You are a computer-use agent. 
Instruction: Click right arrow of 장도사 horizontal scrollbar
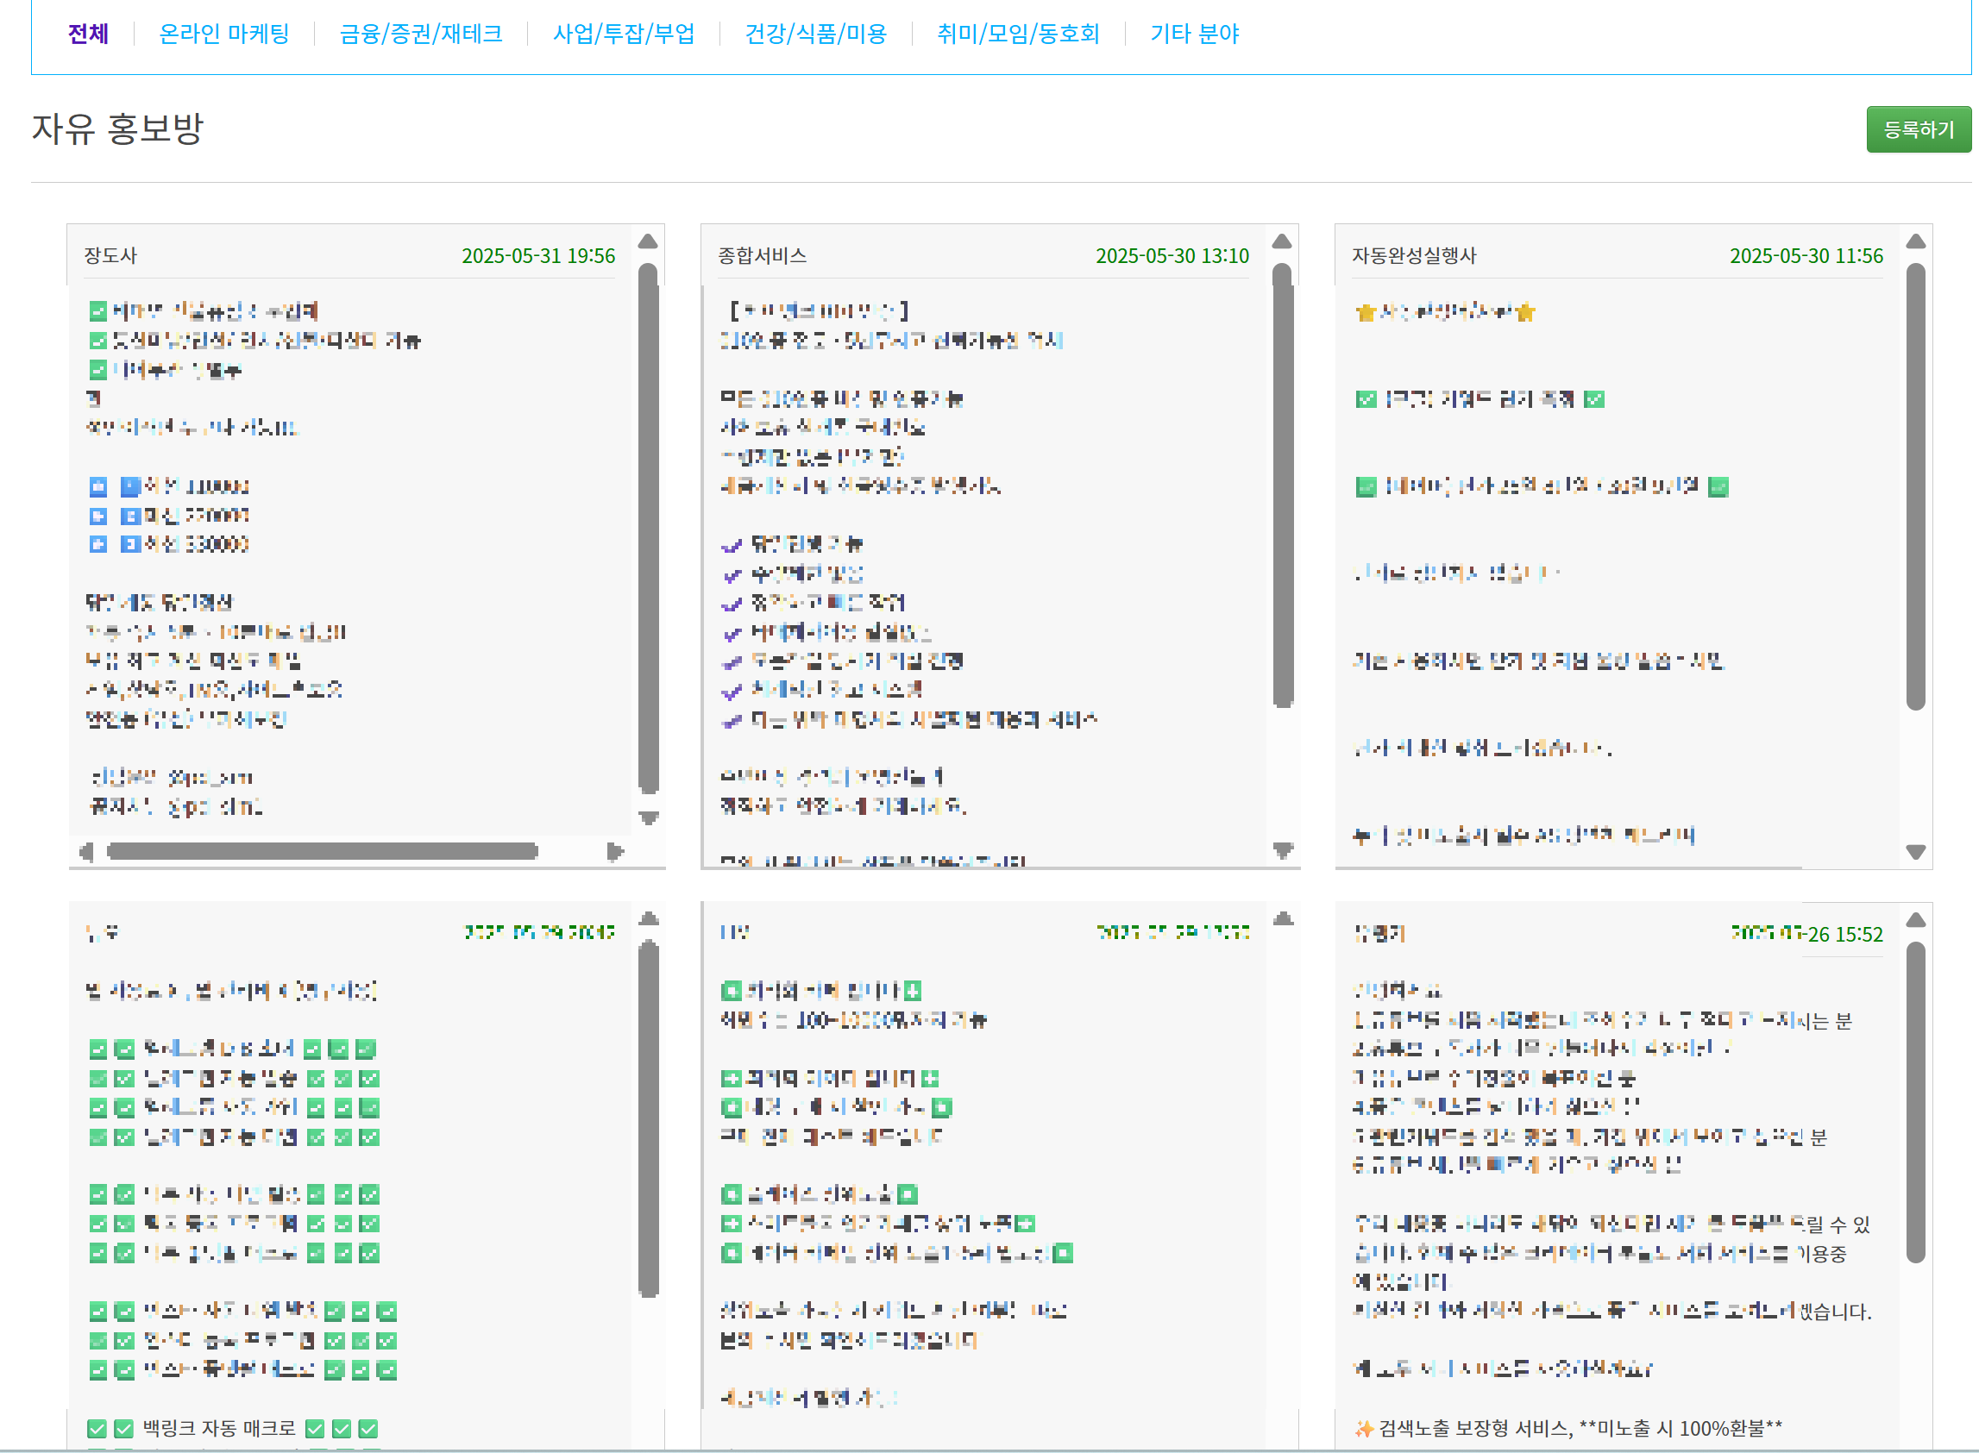click(615, 851)
